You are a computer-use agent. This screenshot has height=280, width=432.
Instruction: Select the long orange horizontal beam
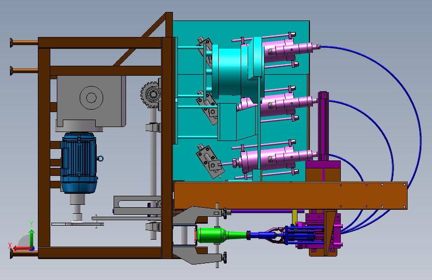pos(290,195)
